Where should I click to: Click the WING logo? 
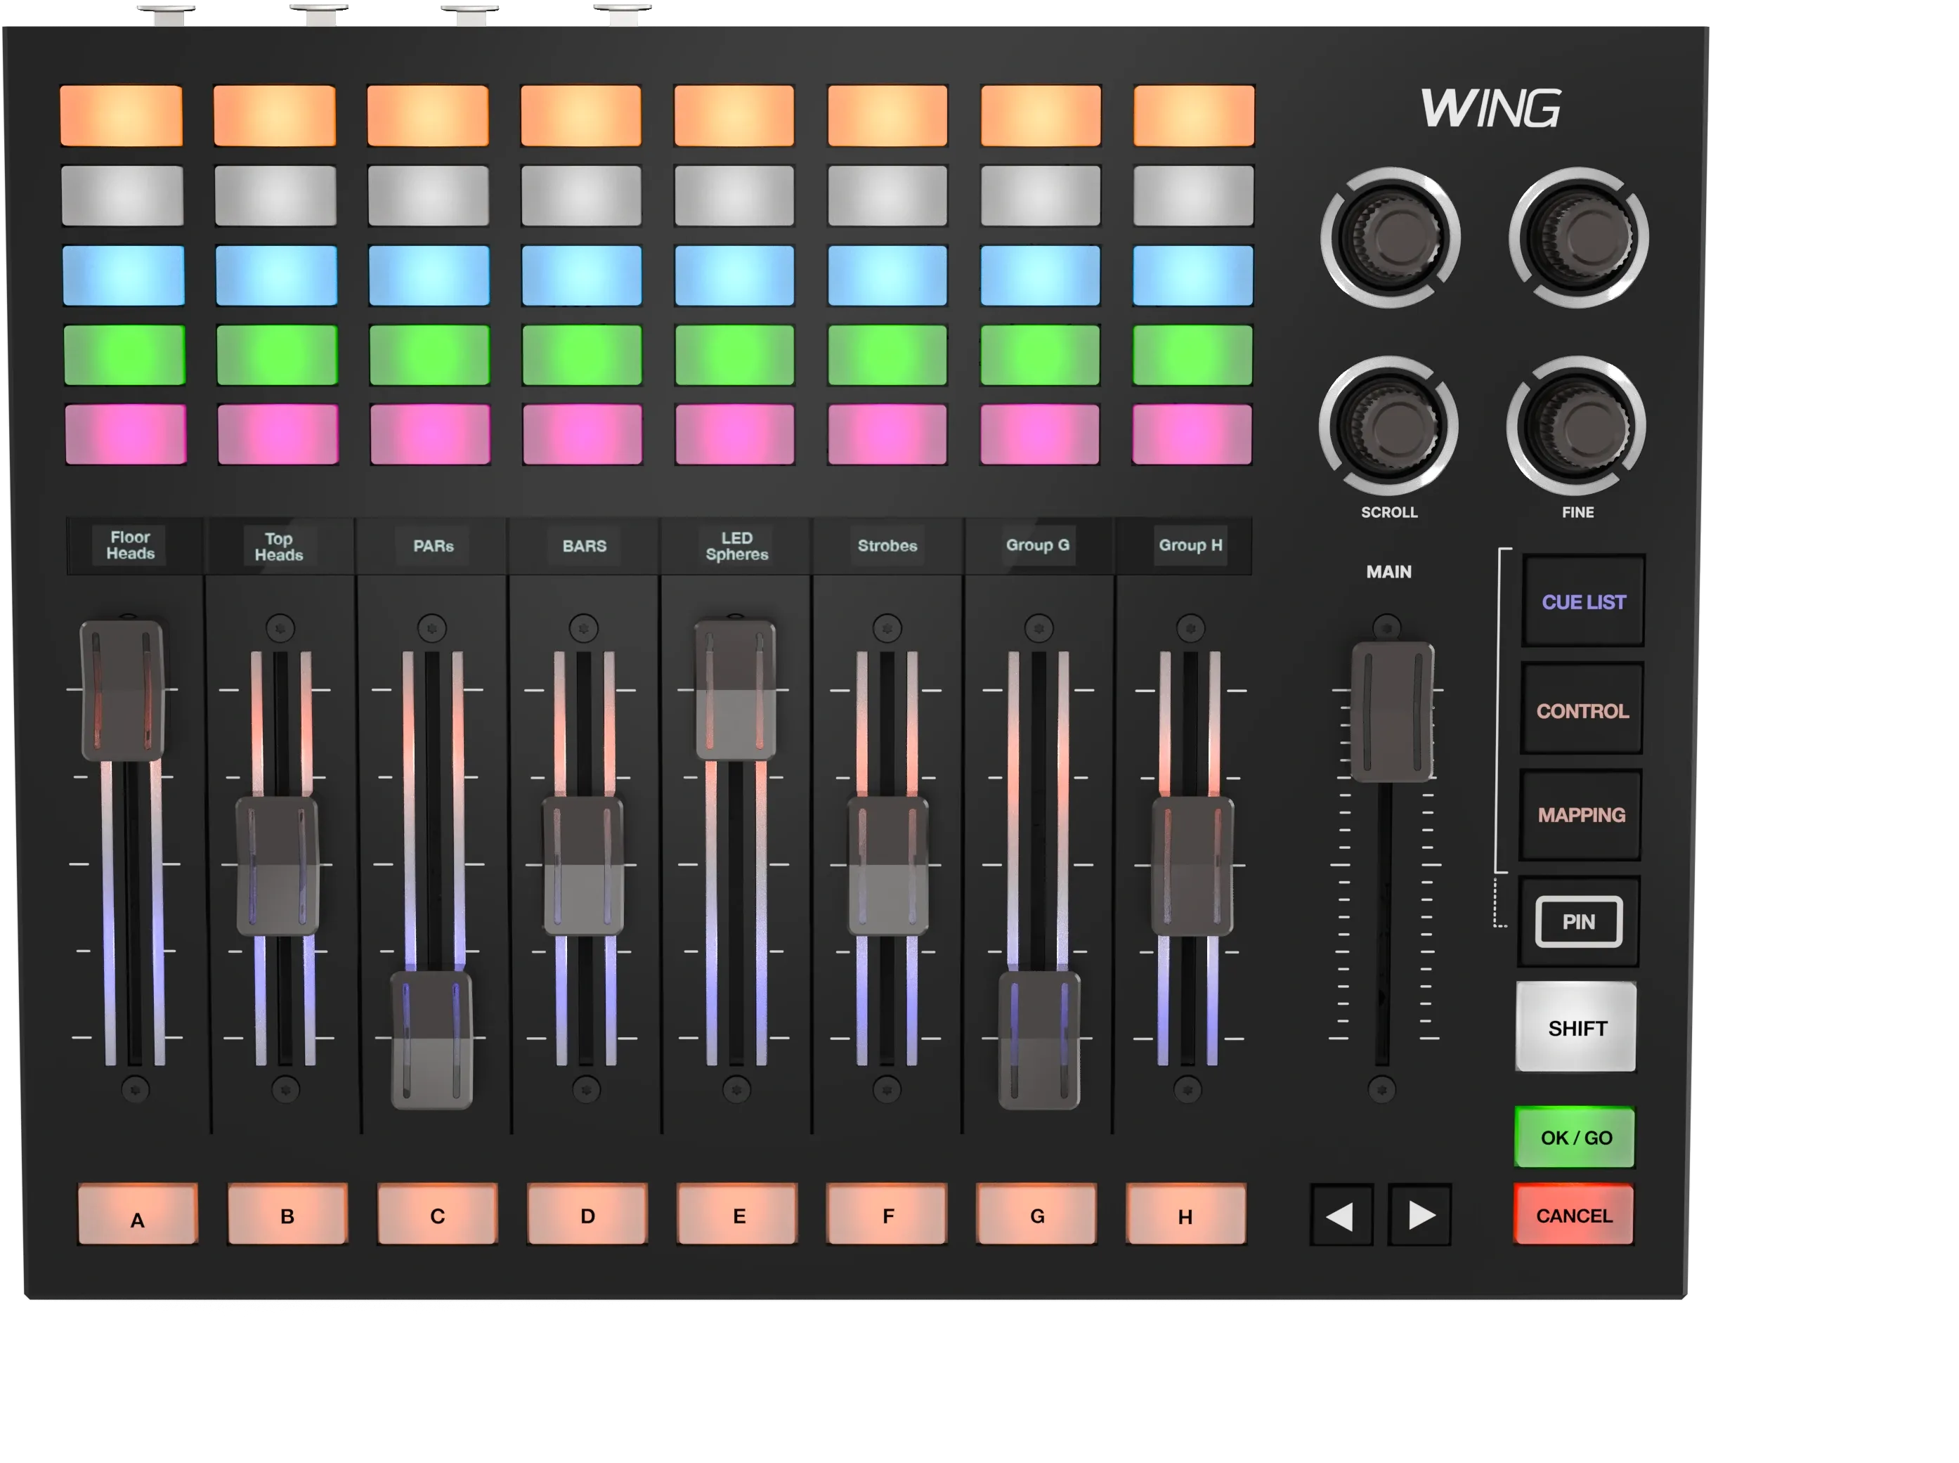(1490, 108)
